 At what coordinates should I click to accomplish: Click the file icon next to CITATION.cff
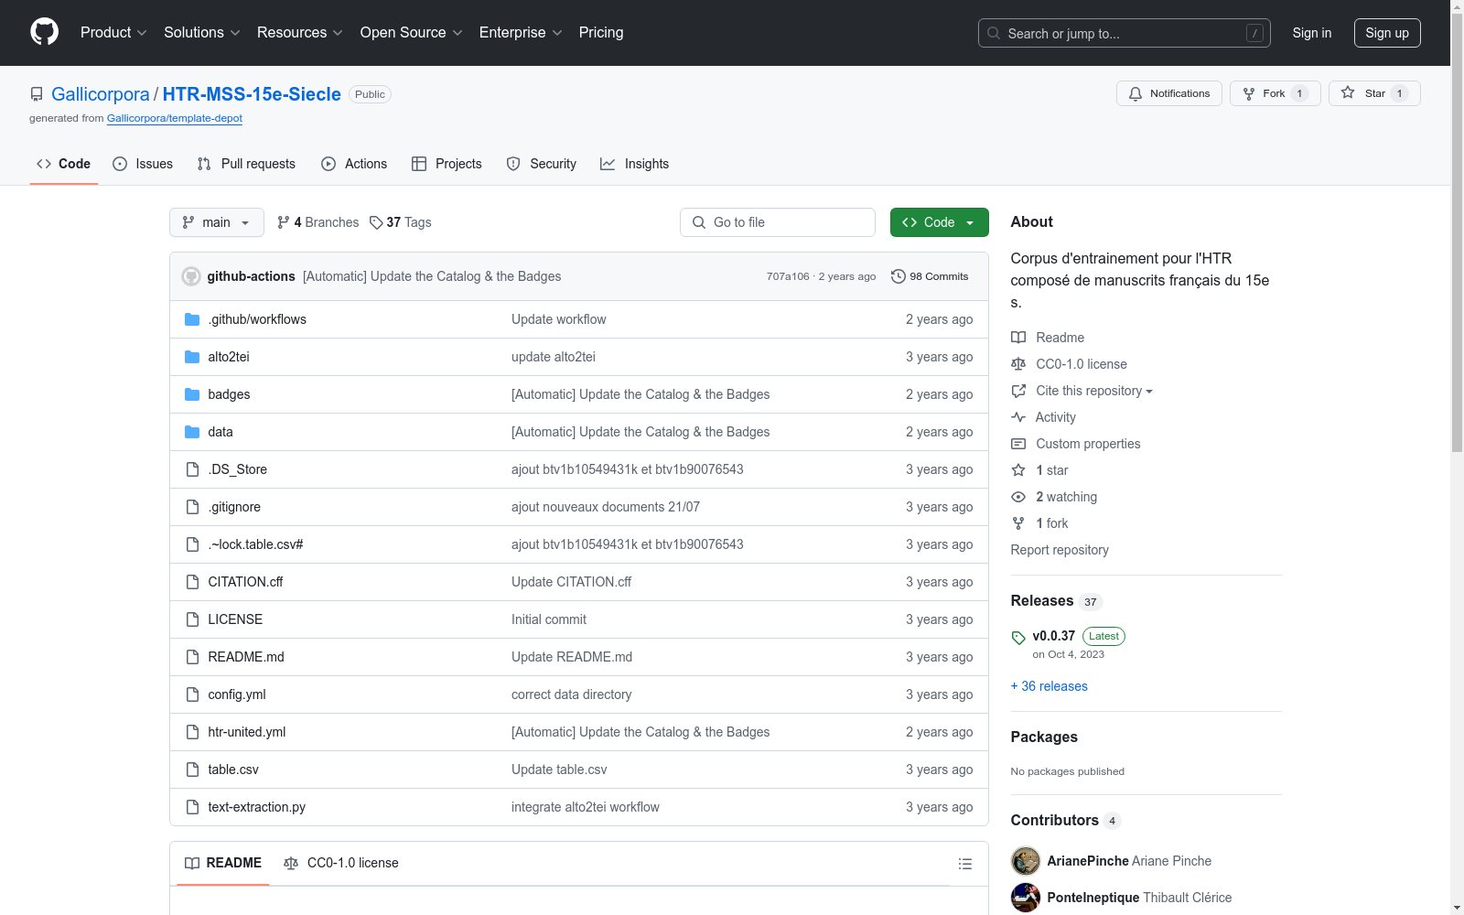192,582
